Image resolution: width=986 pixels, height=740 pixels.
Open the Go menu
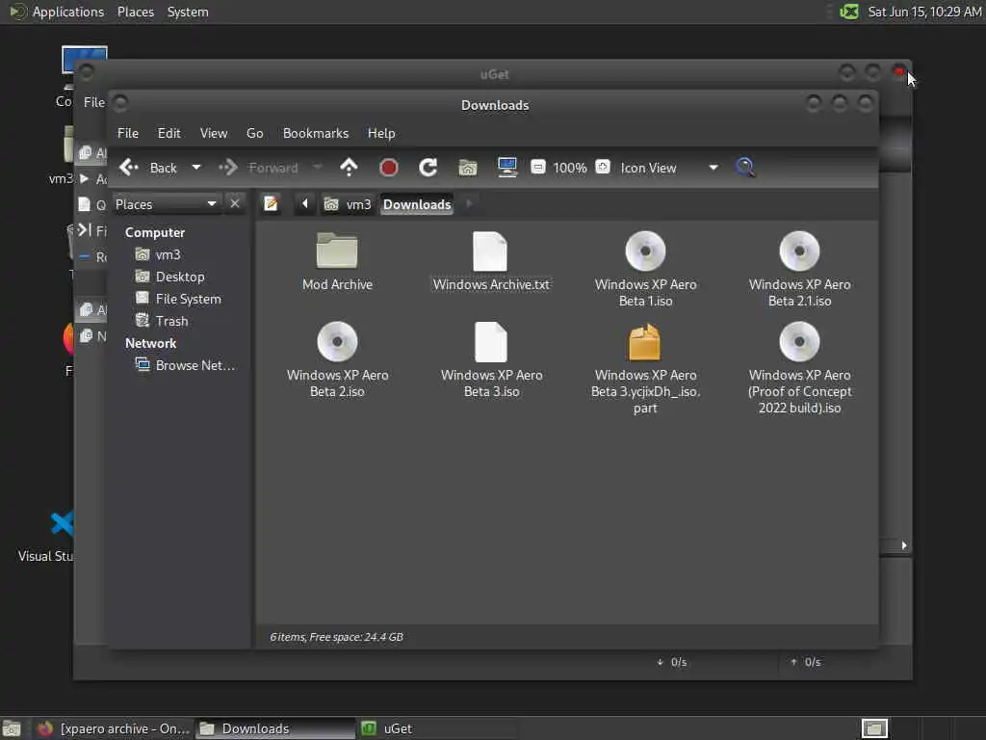254,133
